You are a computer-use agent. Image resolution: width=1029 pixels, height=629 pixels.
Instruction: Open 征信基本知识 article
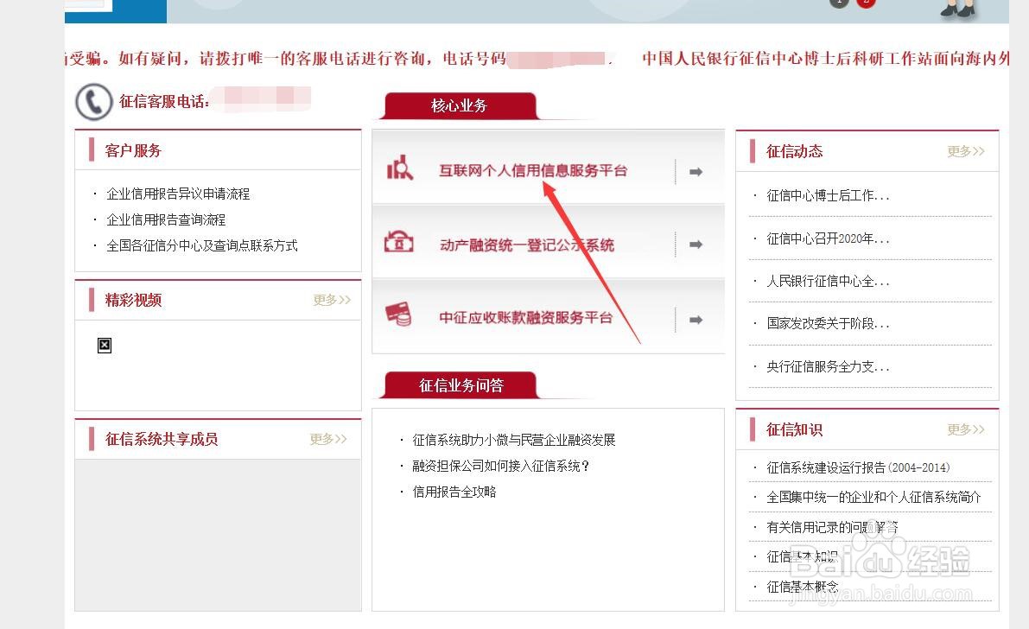(802, 556)
